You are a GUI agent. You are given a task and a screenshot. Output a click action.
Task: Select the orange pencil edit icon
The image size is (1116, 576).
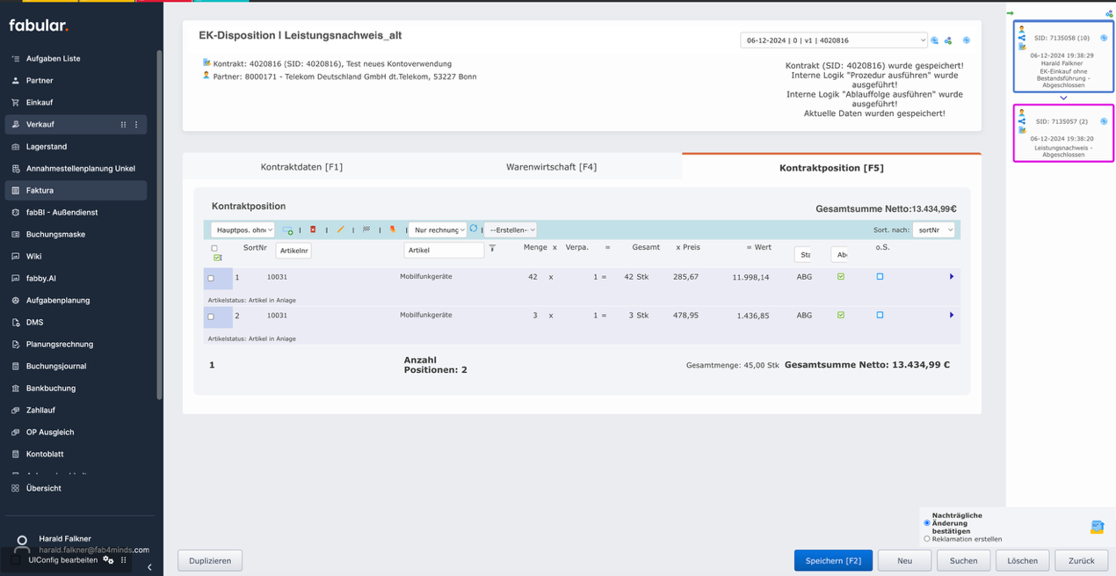pos(341,230)
